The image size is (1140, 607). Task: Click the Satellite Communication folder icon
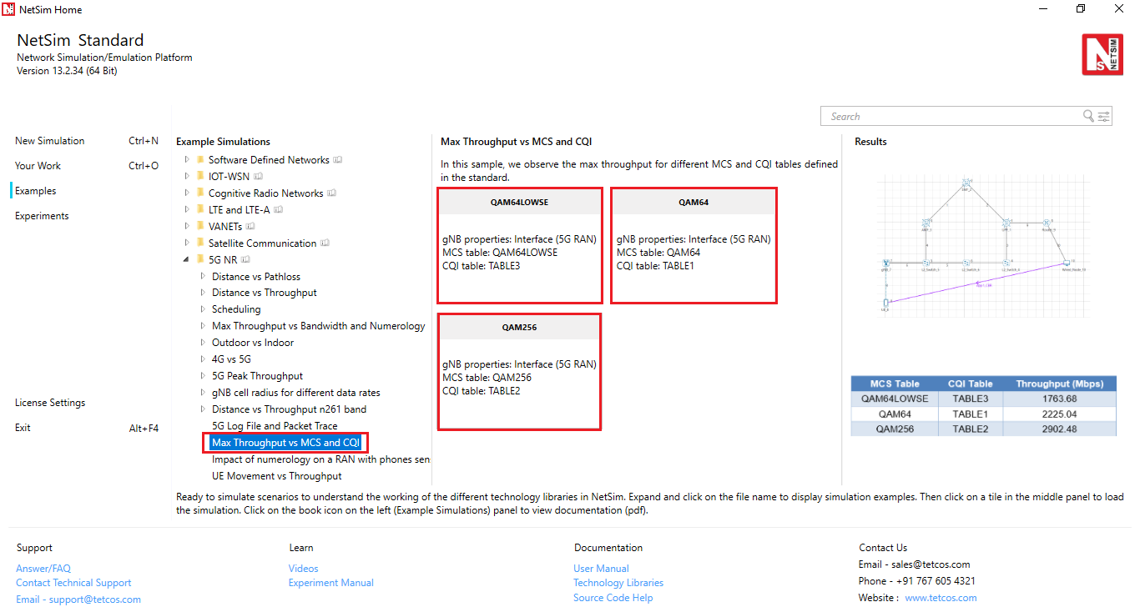[x=199, y=243]
